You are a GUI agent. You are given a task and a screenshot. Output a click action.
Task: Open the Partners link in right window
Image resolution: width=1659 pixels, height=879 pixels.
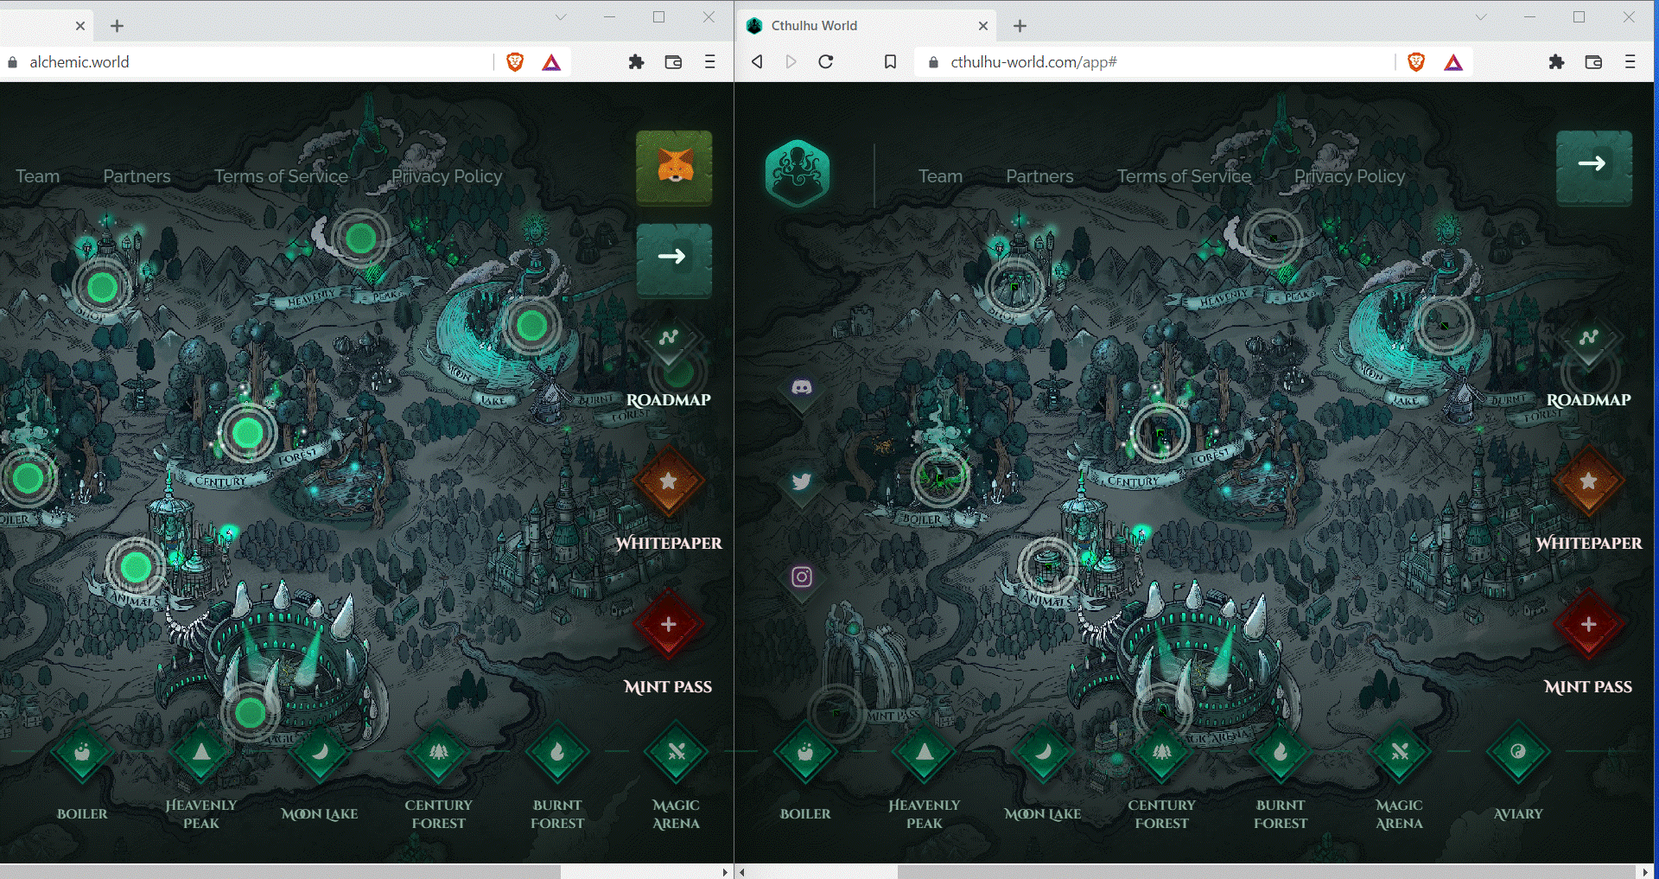[1039, 176]
